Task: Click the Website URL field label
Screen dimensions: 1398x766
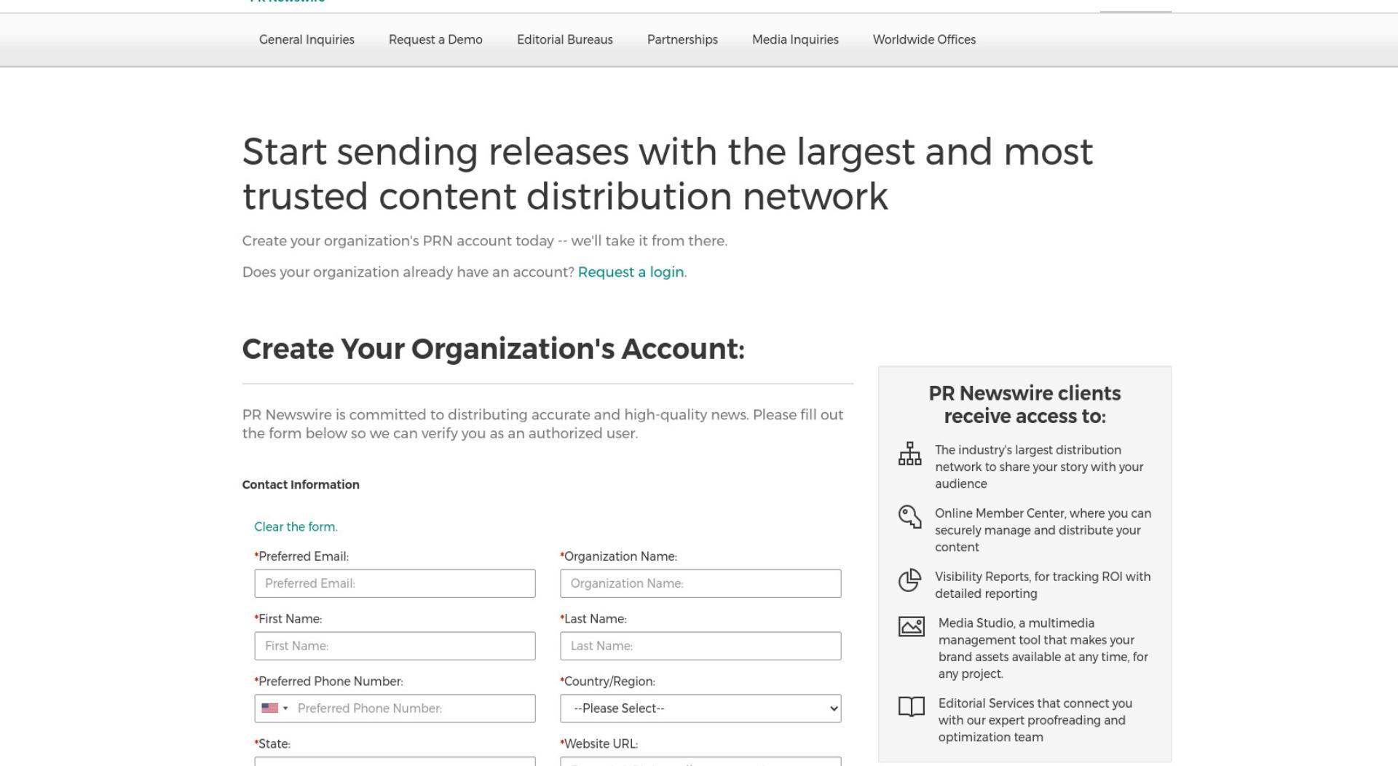Action: click(x=599, y=744)
